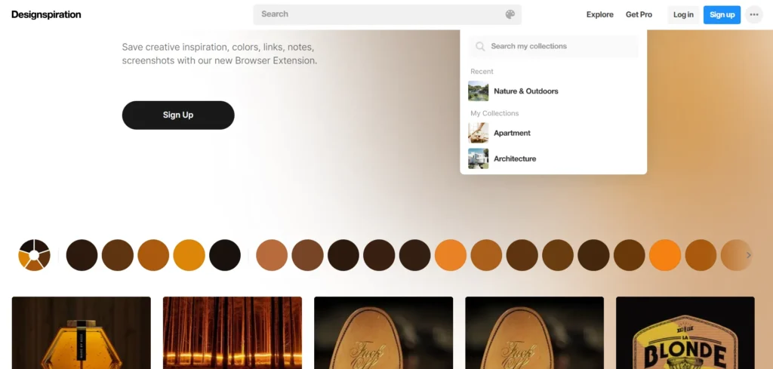The image size is (773, 369).
Task: Open the La Blonde label image
Action: coord(685,333)
